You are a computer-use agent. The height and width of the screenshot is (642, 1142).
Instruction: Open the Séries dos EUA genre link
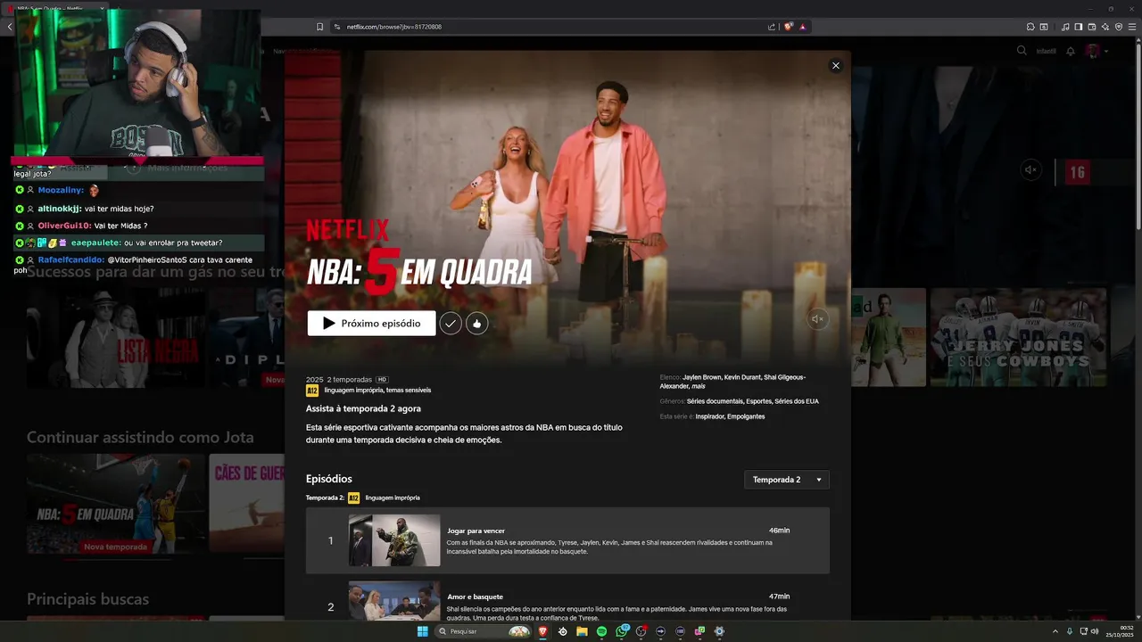pyautogui.click(x=797, y=401)
